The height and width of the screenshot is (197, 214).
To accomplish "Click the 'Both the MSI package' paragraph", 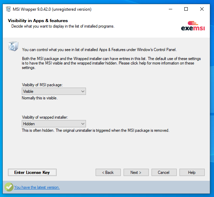I will coord(111,63).
